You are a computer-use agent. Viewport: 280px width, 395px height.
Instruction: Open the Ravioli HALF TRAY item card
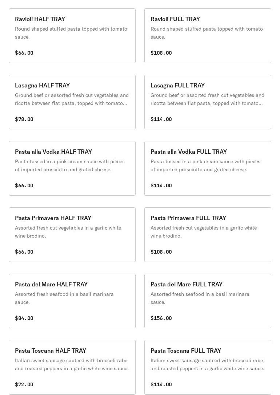coord(72,36)
